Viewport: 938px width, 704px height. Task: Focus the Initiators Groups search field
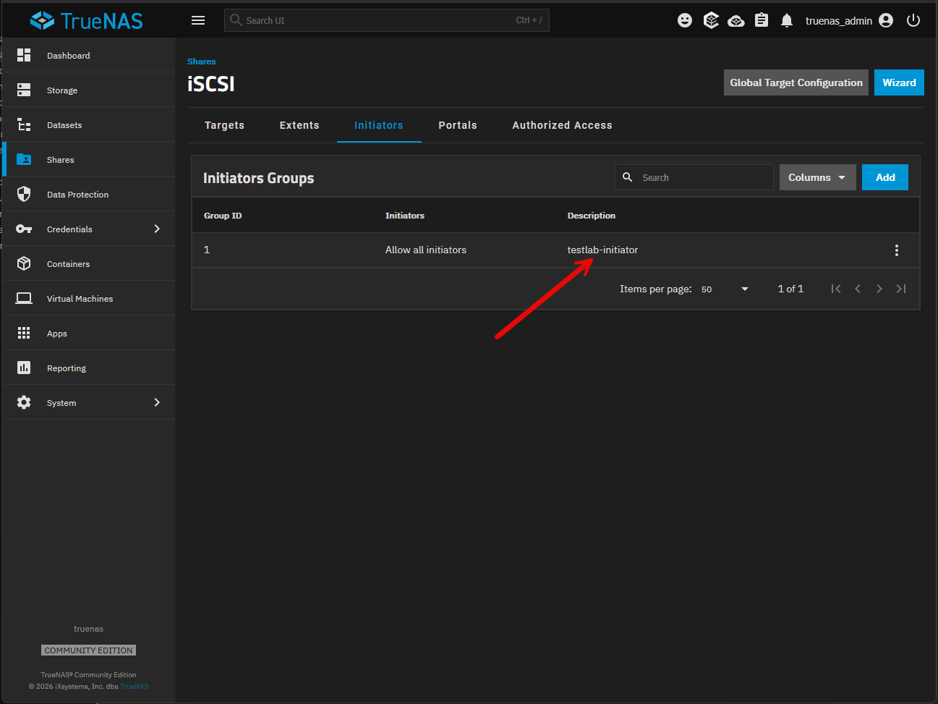694,177
